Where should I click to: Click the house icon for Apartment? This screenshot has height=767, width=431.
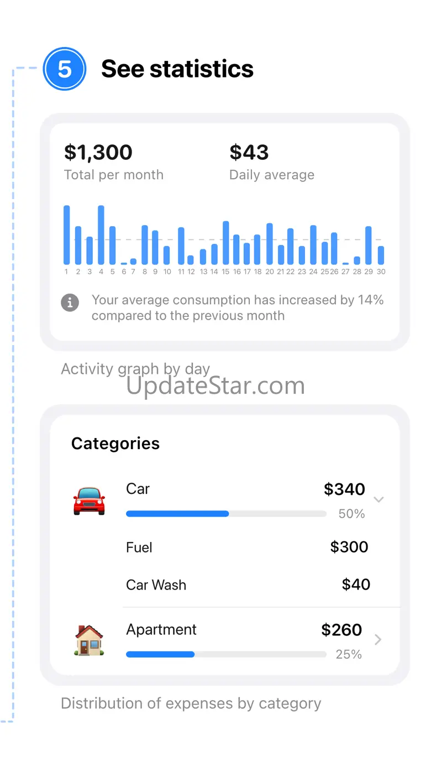click(x=89, y=640)
